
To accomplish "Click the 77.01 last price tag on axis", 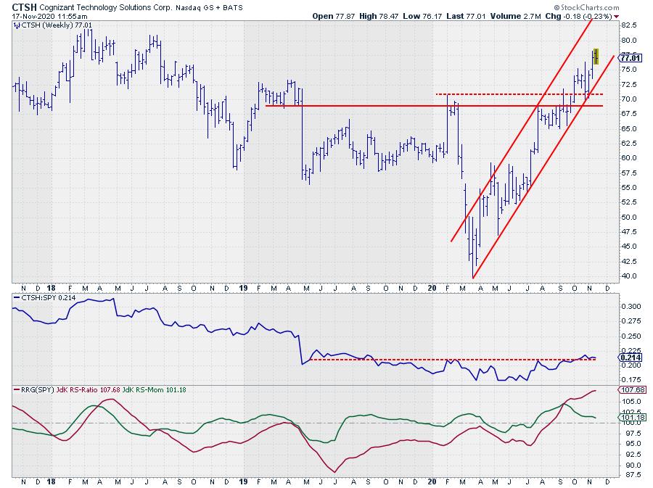I will point(631,58).
